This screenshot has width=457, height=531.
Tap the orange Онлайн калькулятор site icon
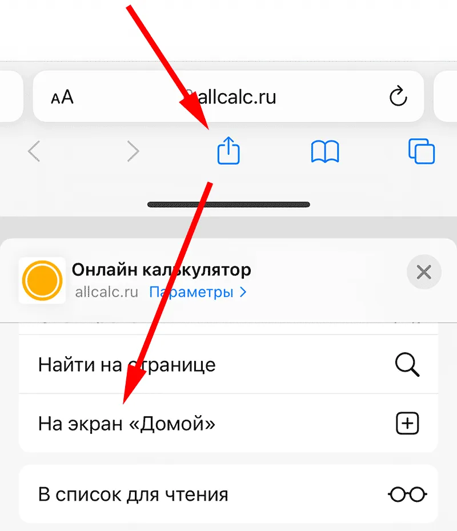tap(42, 280)
